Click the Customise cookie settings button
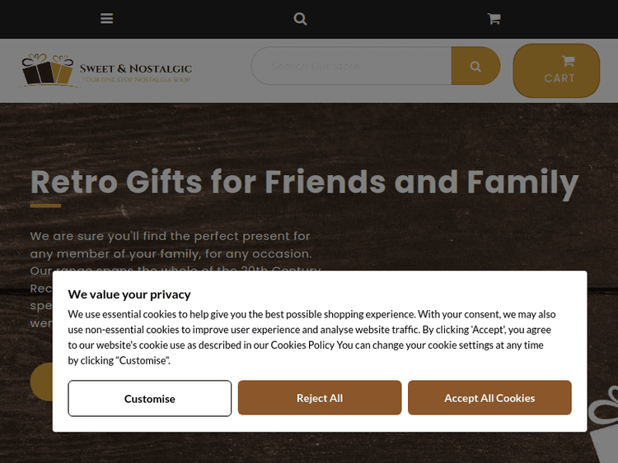618x463 pixels. coord(150,398)
